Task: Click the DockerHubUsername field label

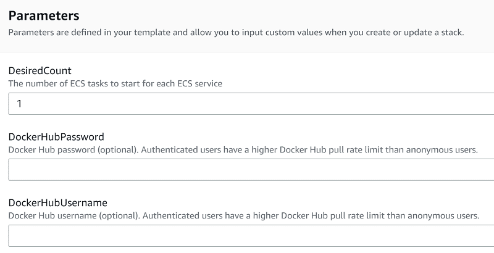Action: (x=58, y=202)
